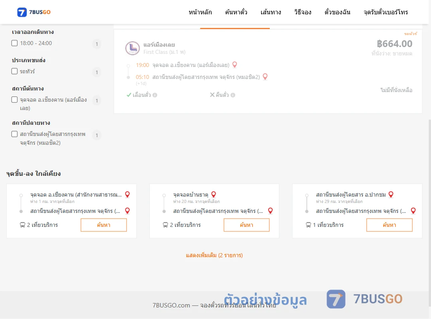Open ค้นหาตั๋ว menu item
The height and width of the screenshot is (319, 431).
(236, 12)
